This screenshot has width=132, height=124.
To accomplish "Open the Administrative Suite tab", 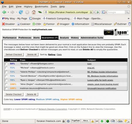I will [92, 38].
